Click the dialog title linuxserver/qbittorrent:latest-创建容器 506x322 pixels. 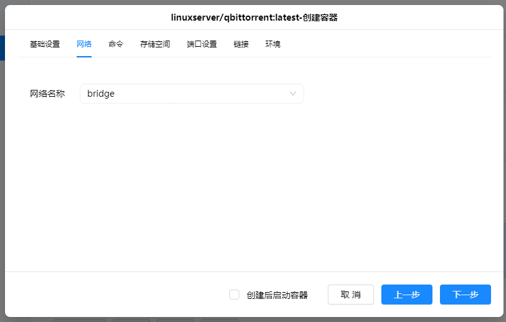(254, 17)
